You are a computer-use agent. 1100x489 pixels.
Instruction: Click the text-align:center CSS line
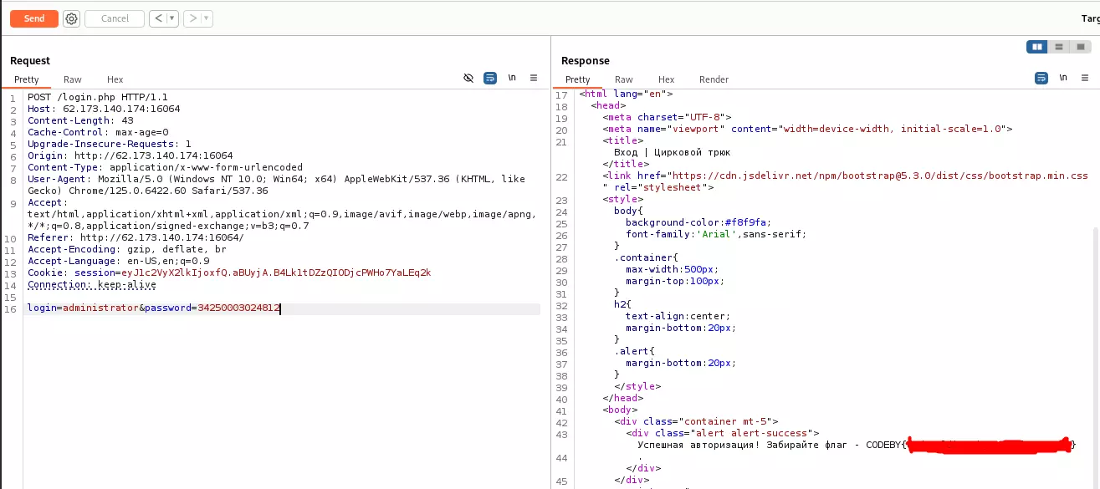(678, 316)
